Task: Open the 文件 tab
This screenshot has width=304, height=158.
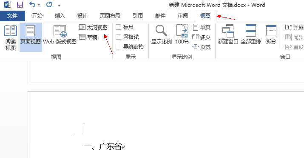Action: click(x=12, y=16)
